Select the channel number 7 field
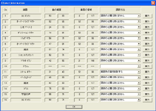Image resolution: width=156 pixels, height=111 pixels. point(5,49)
